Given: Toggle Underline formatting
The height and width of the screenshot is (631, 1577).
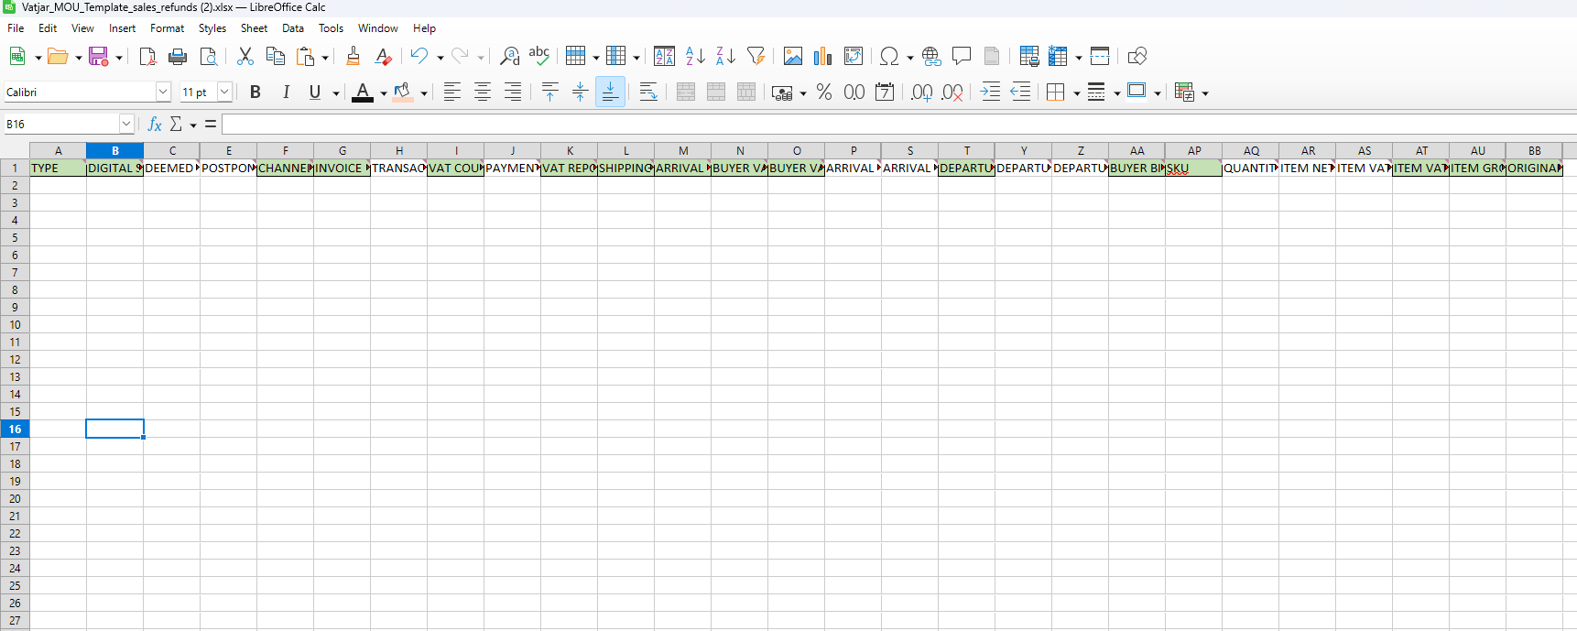Looking at the screenshot, I should [x=315, y=92].
